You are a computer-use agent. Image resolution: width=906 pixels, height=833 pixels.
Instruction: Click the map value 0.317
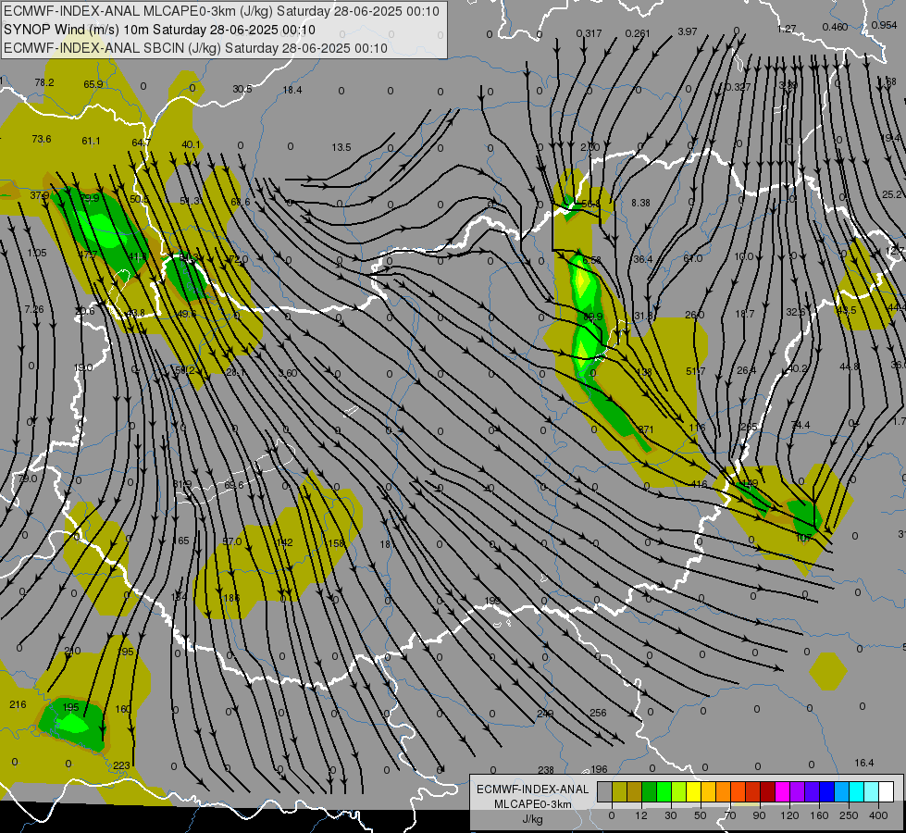(589, 33)
